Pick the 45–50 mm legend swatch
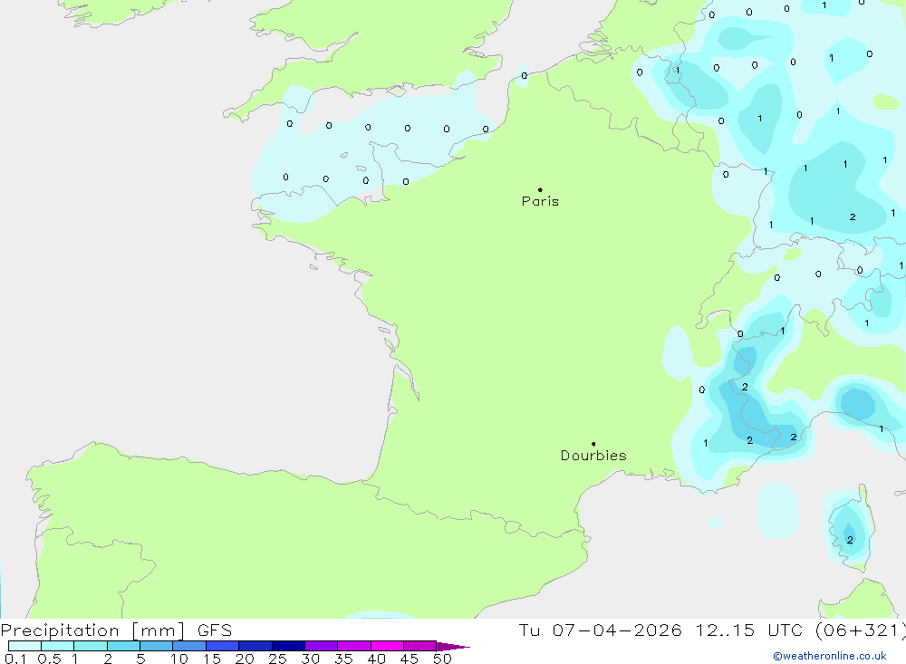The height and width of the screenshot is (664, 906). click(420, 646)
